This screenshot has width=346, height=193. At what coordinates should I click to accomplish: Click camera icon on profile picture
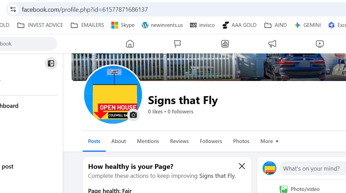tap(133, 115)
